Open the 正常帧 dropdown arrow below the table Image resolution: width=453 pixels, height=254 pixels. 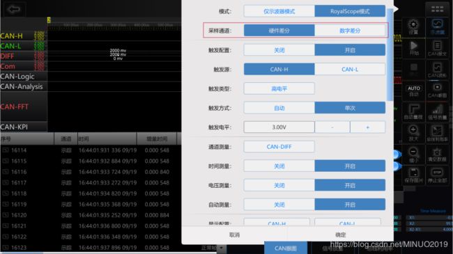[x=221, y=248]
